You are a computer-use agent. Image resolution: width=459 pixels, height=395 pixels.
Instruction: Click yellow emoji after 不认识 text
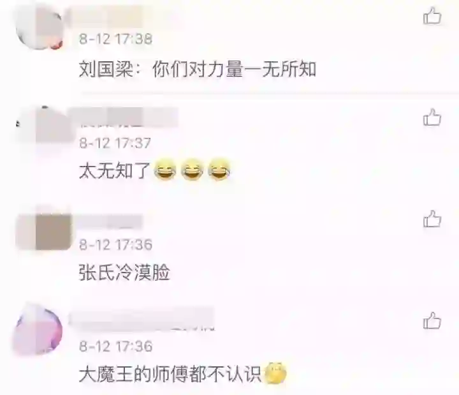tap(275, 373)
